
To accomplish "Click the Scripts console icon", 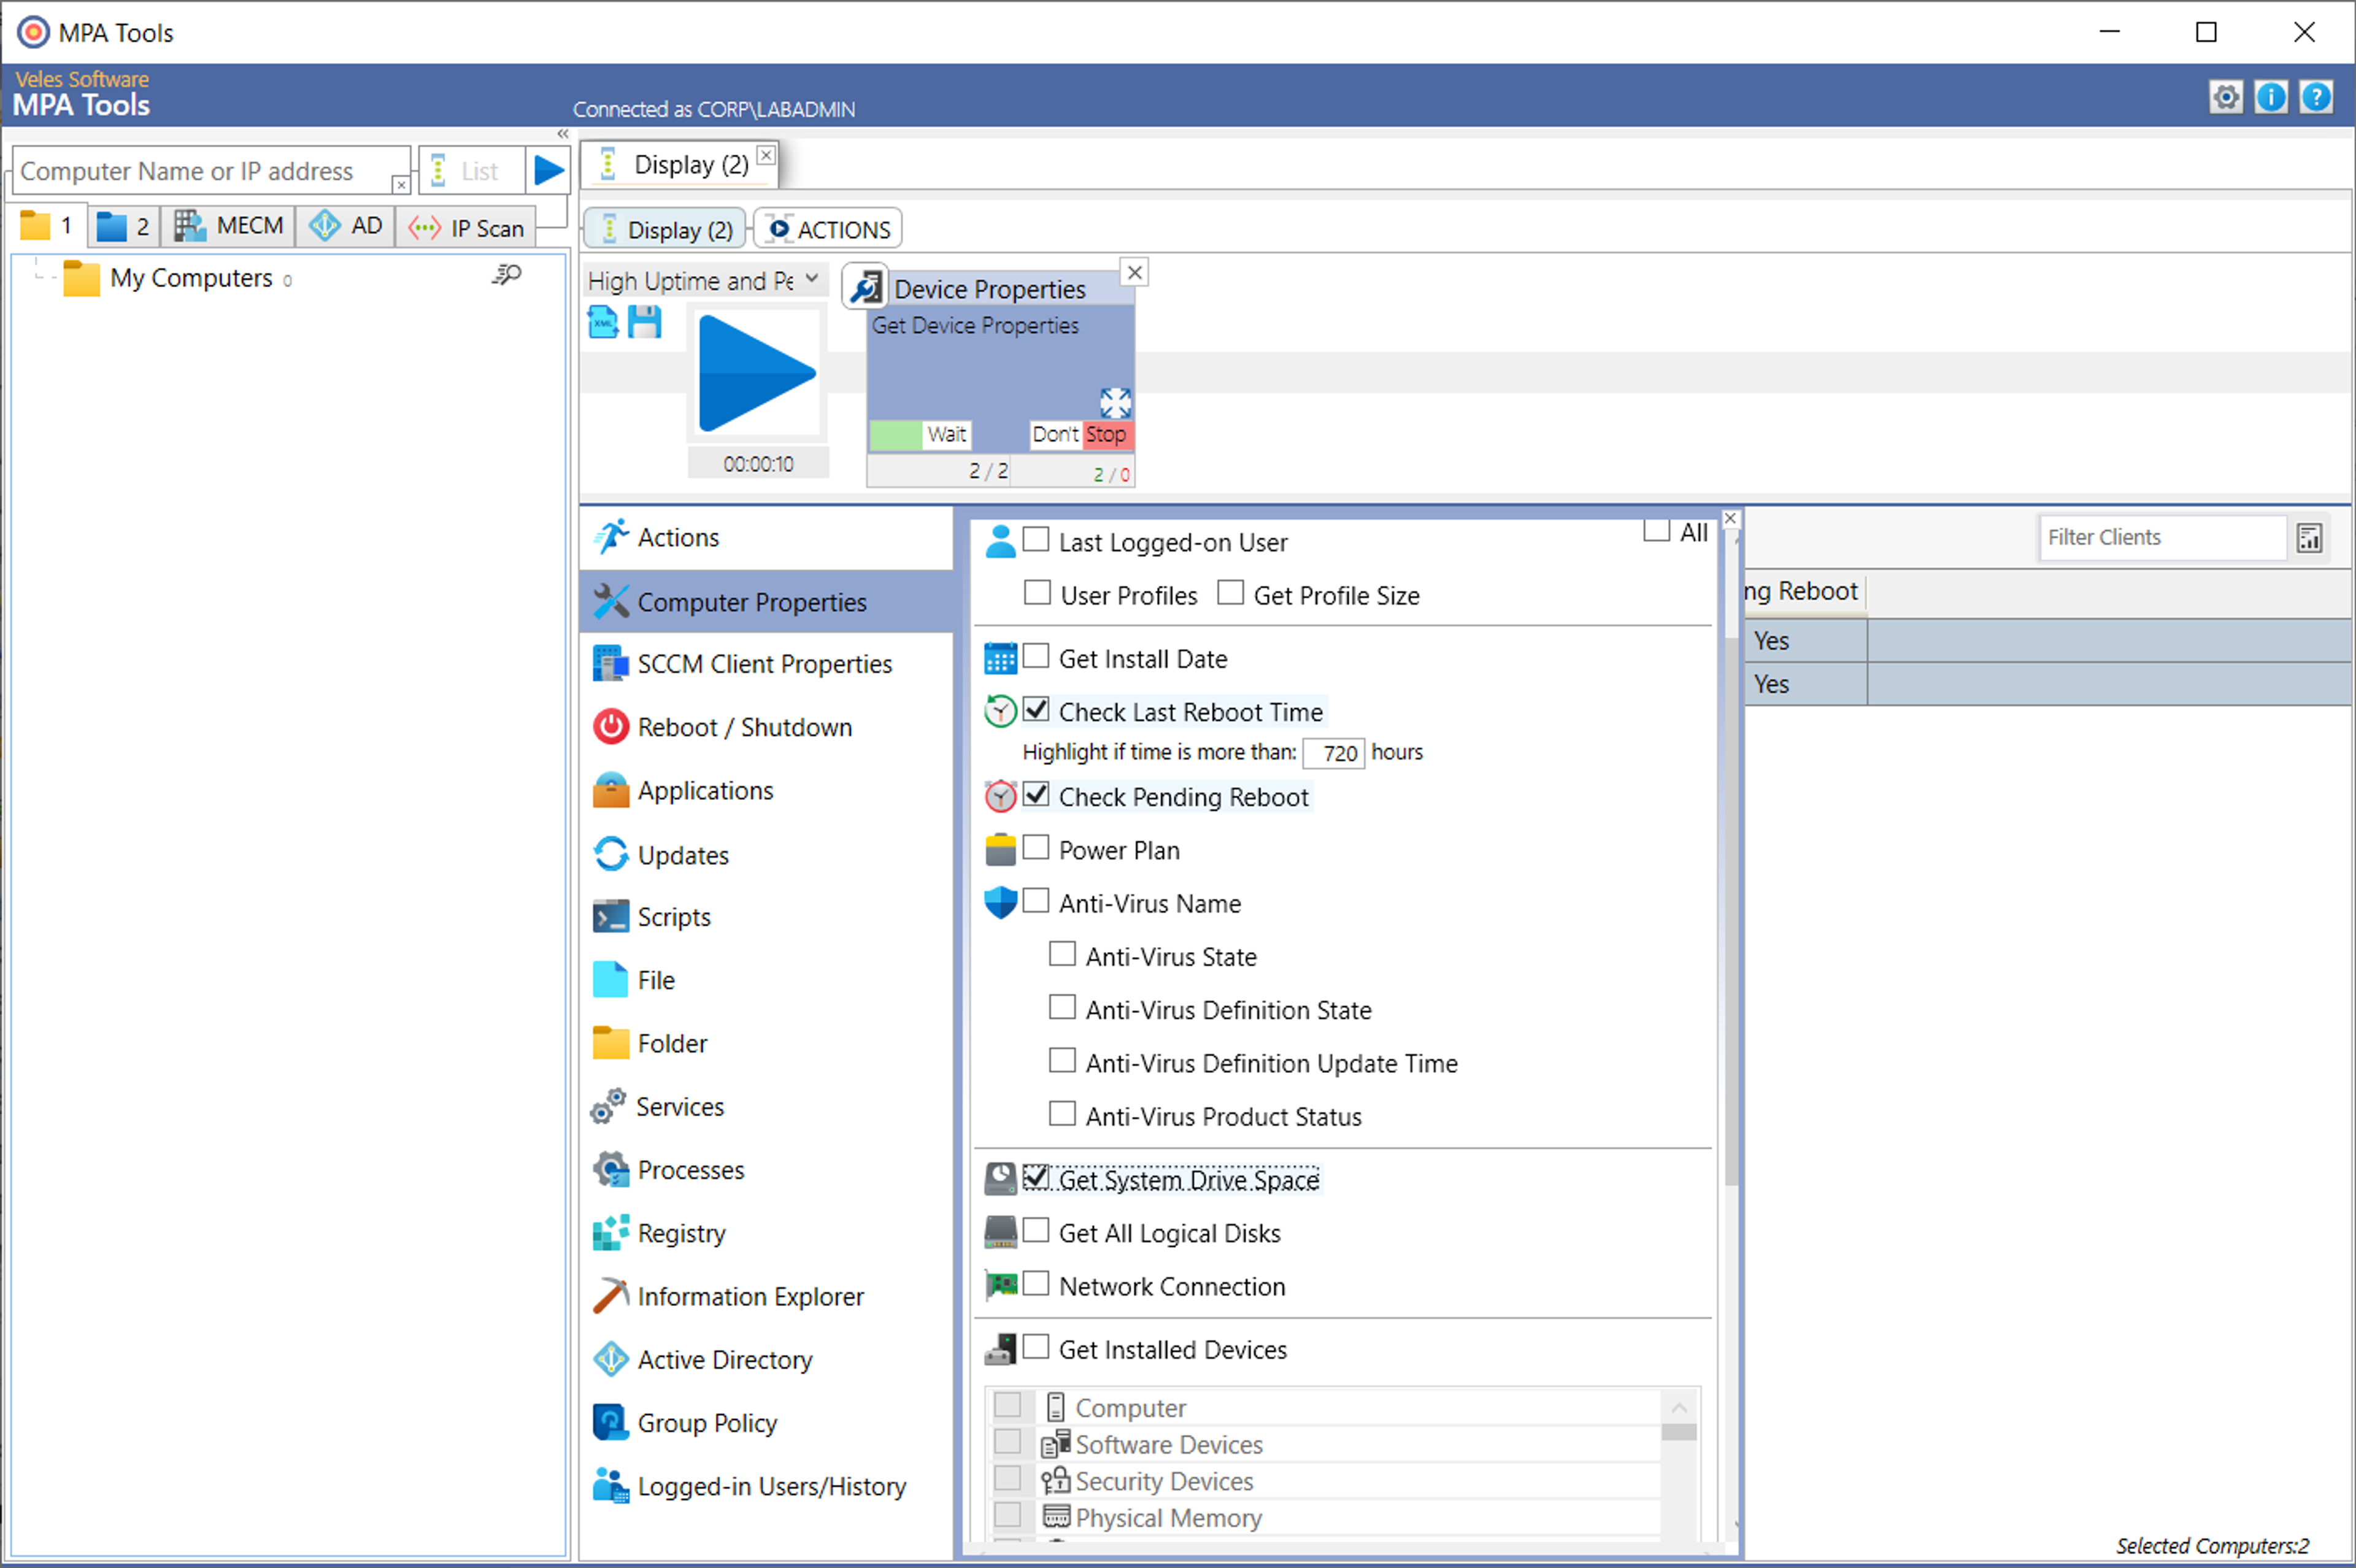I will tap(610, 917).
